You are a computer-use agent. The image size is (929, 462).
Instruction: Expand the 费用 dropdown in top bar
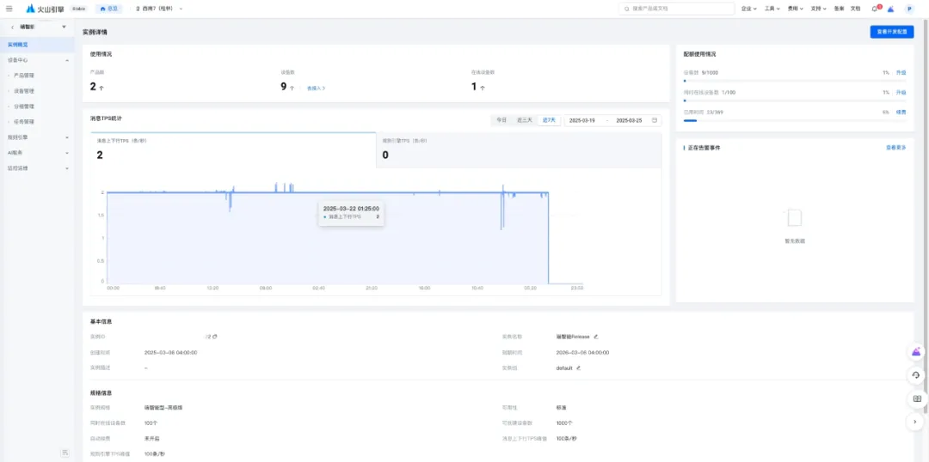[795, 9]
